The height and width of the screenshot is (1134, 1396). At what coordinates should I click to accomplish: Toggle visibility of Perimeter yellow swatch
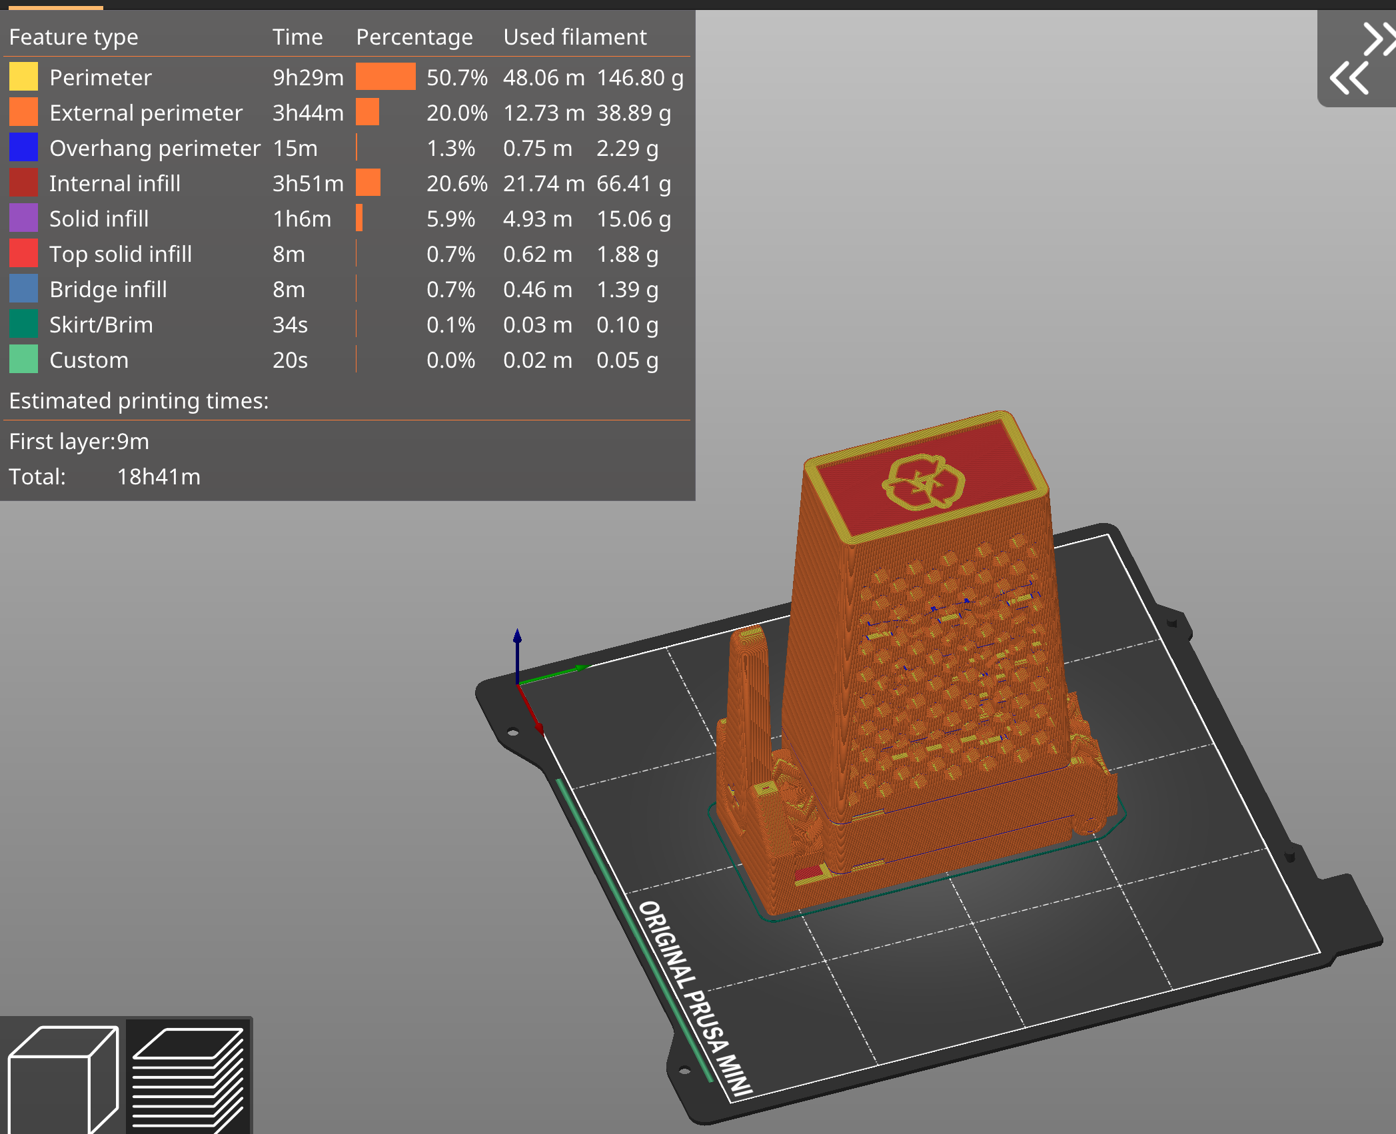23,77
